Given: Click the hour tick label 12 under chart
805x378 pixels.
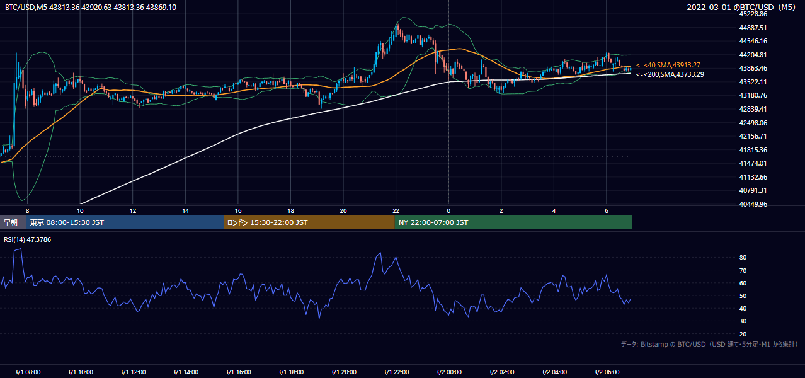Looking at the screenshot, I should 133,210.
